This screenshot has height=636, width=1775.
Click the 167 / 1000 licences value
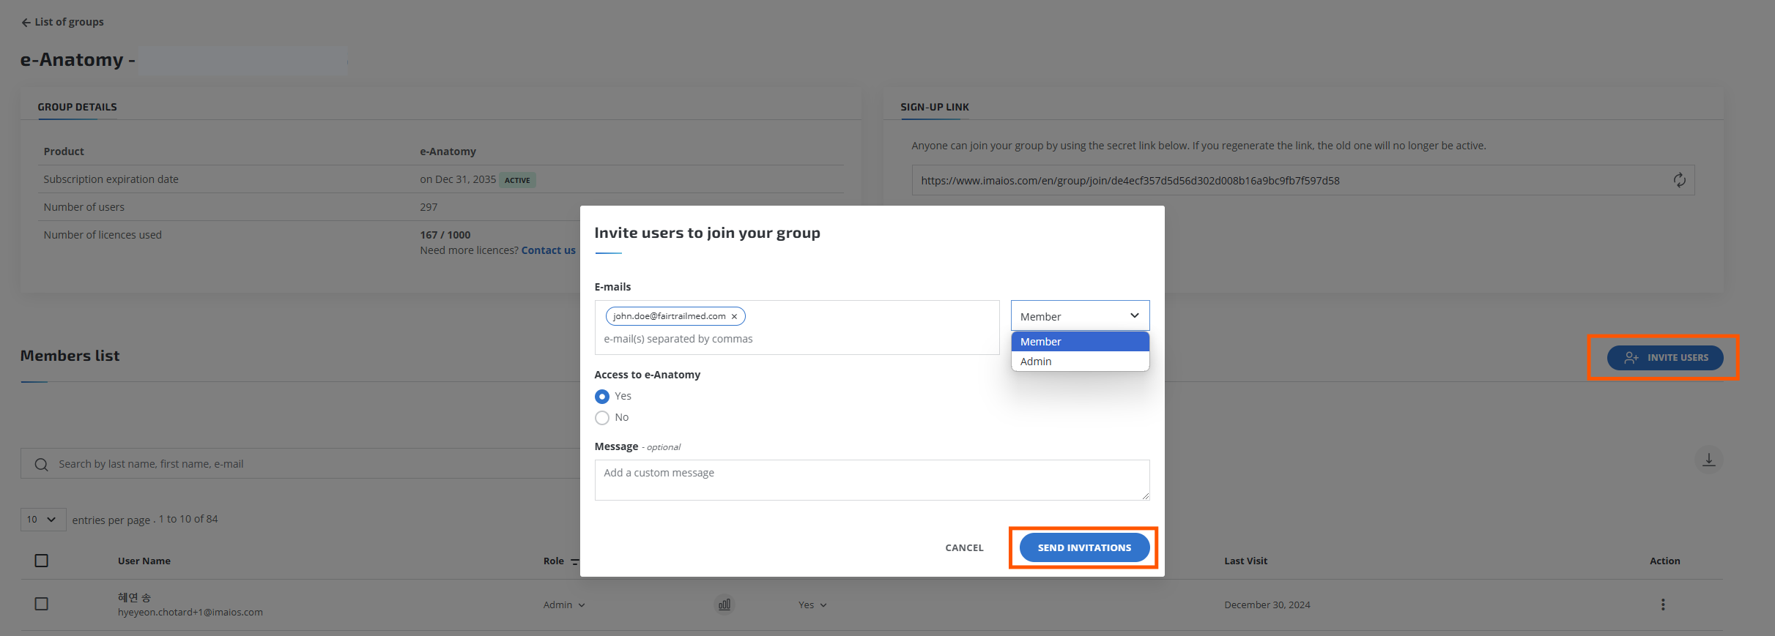445,235
